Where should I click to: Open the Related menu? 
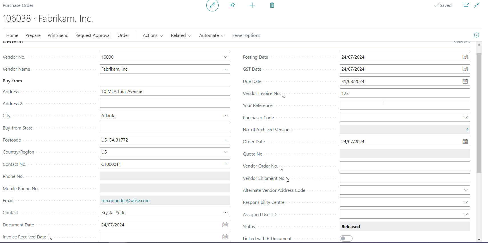coord(181,35)
